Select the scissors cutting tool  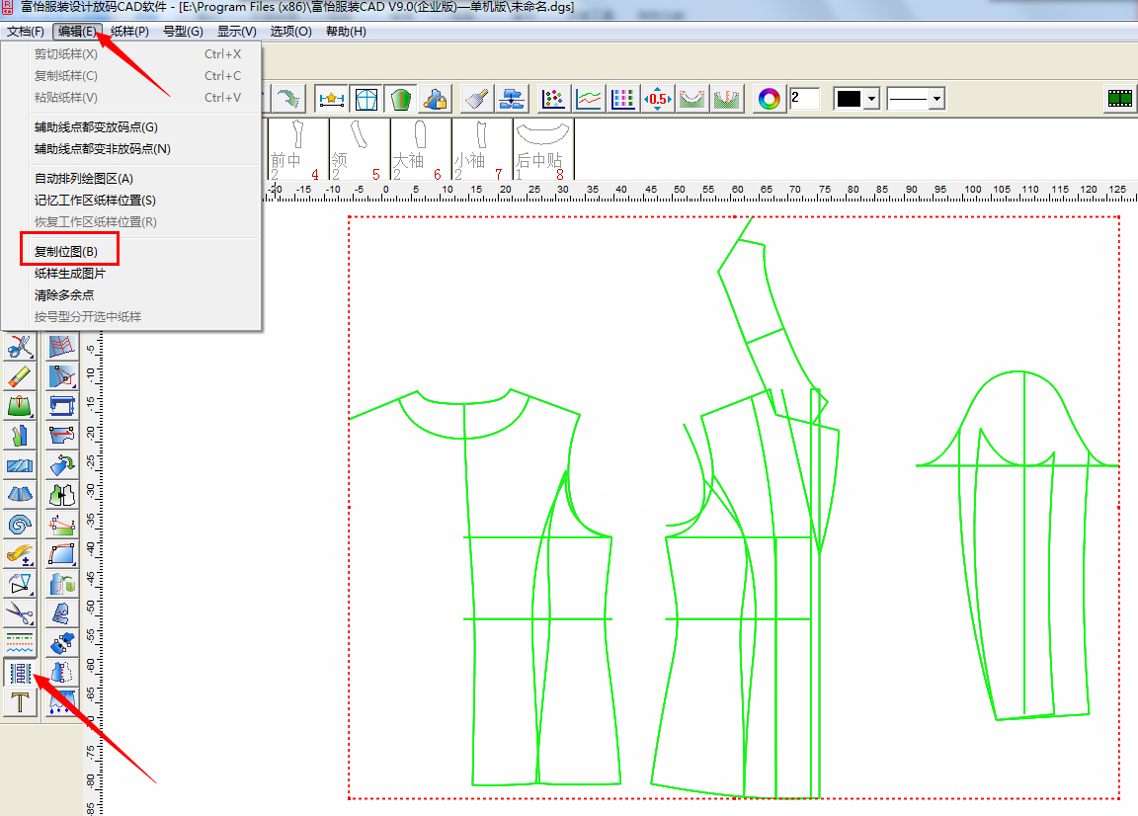(19, 613)
